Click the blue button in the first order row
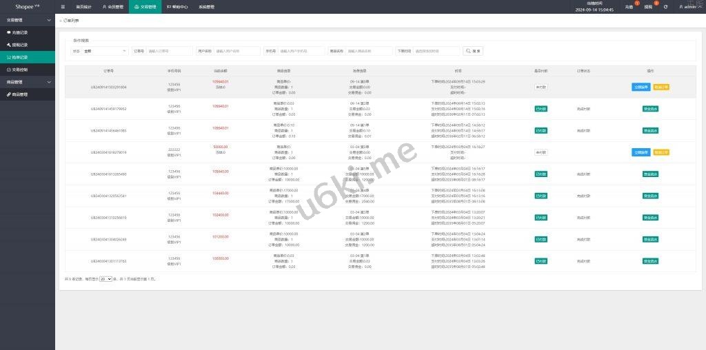Screen dimensions: 706x350 tap(641, 87)
